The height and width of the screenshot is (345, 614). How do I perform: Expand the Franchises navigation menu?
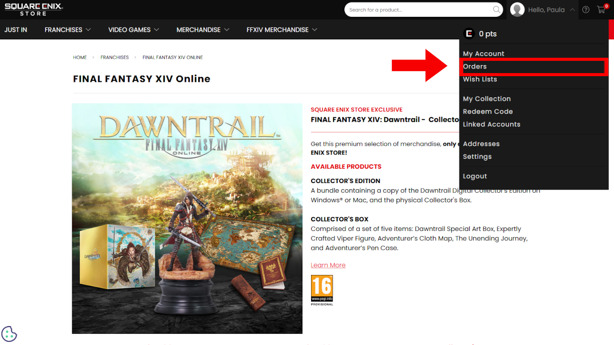click(68, 30)
